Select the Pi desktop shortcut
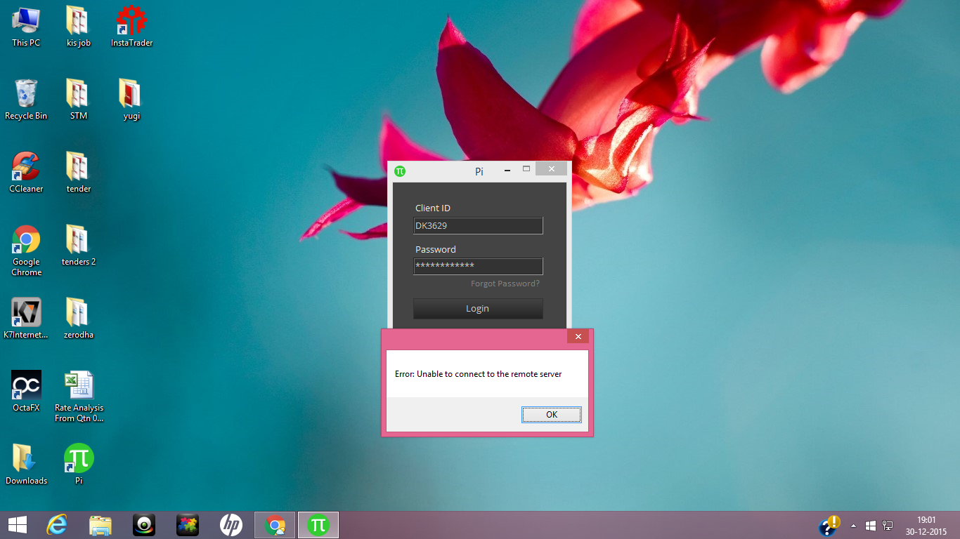 [x=79, y=465]
